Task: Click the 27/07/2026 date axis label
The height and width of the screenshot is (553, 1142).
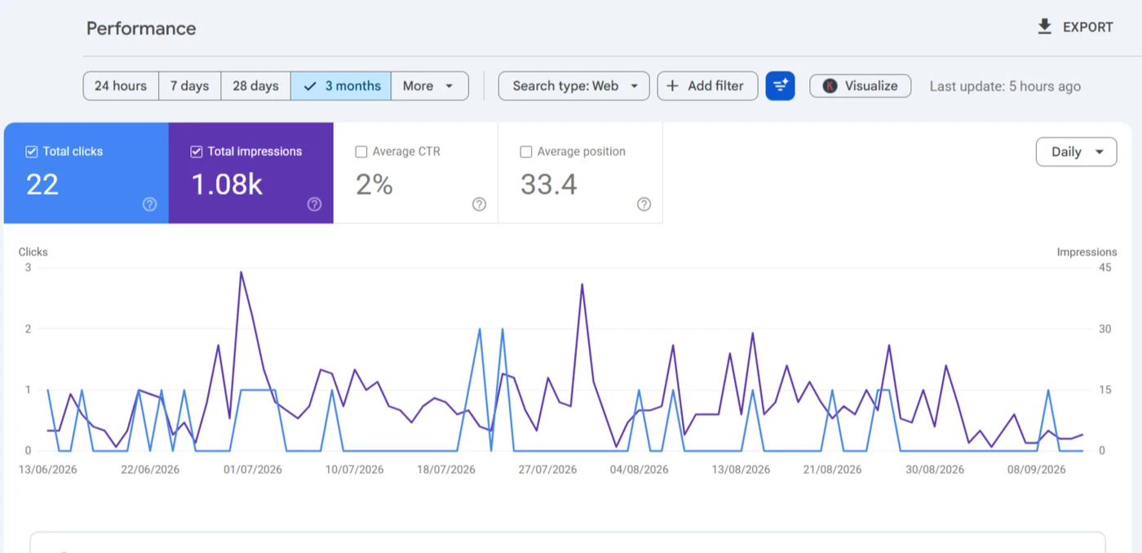Action: click(547, 470)
